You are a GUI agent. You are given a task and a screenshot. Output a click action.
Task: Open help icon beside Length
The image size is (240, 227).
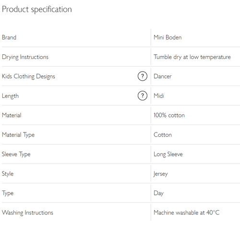(x=143, y=96)
